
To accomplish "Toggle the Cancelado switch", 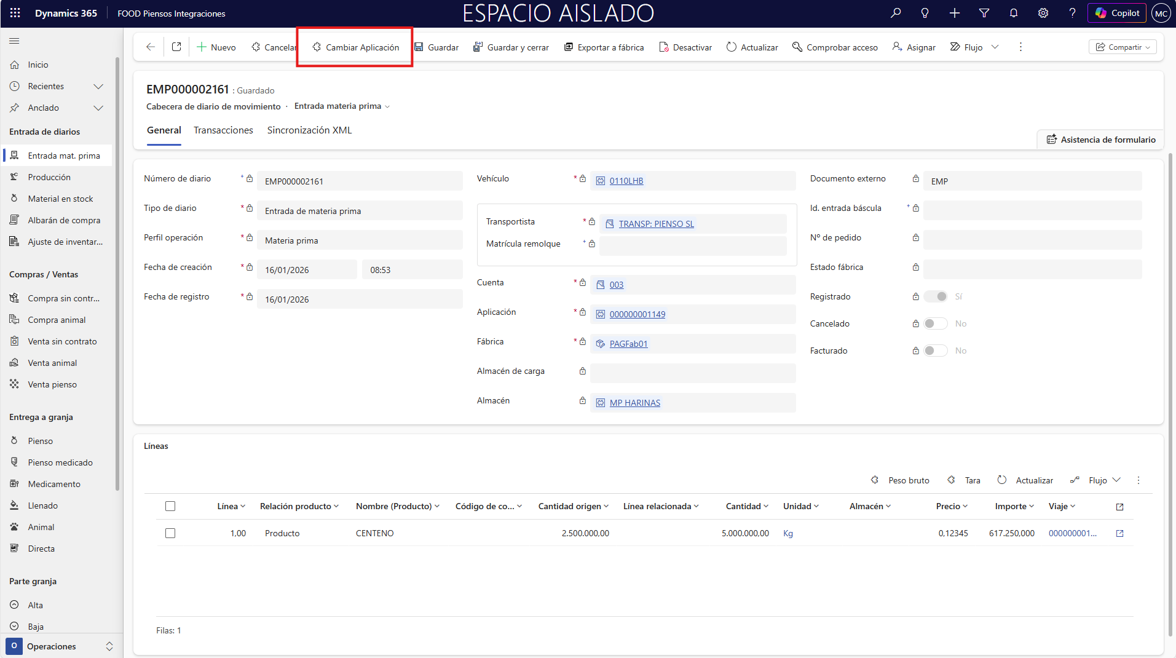I will (935, 323).
